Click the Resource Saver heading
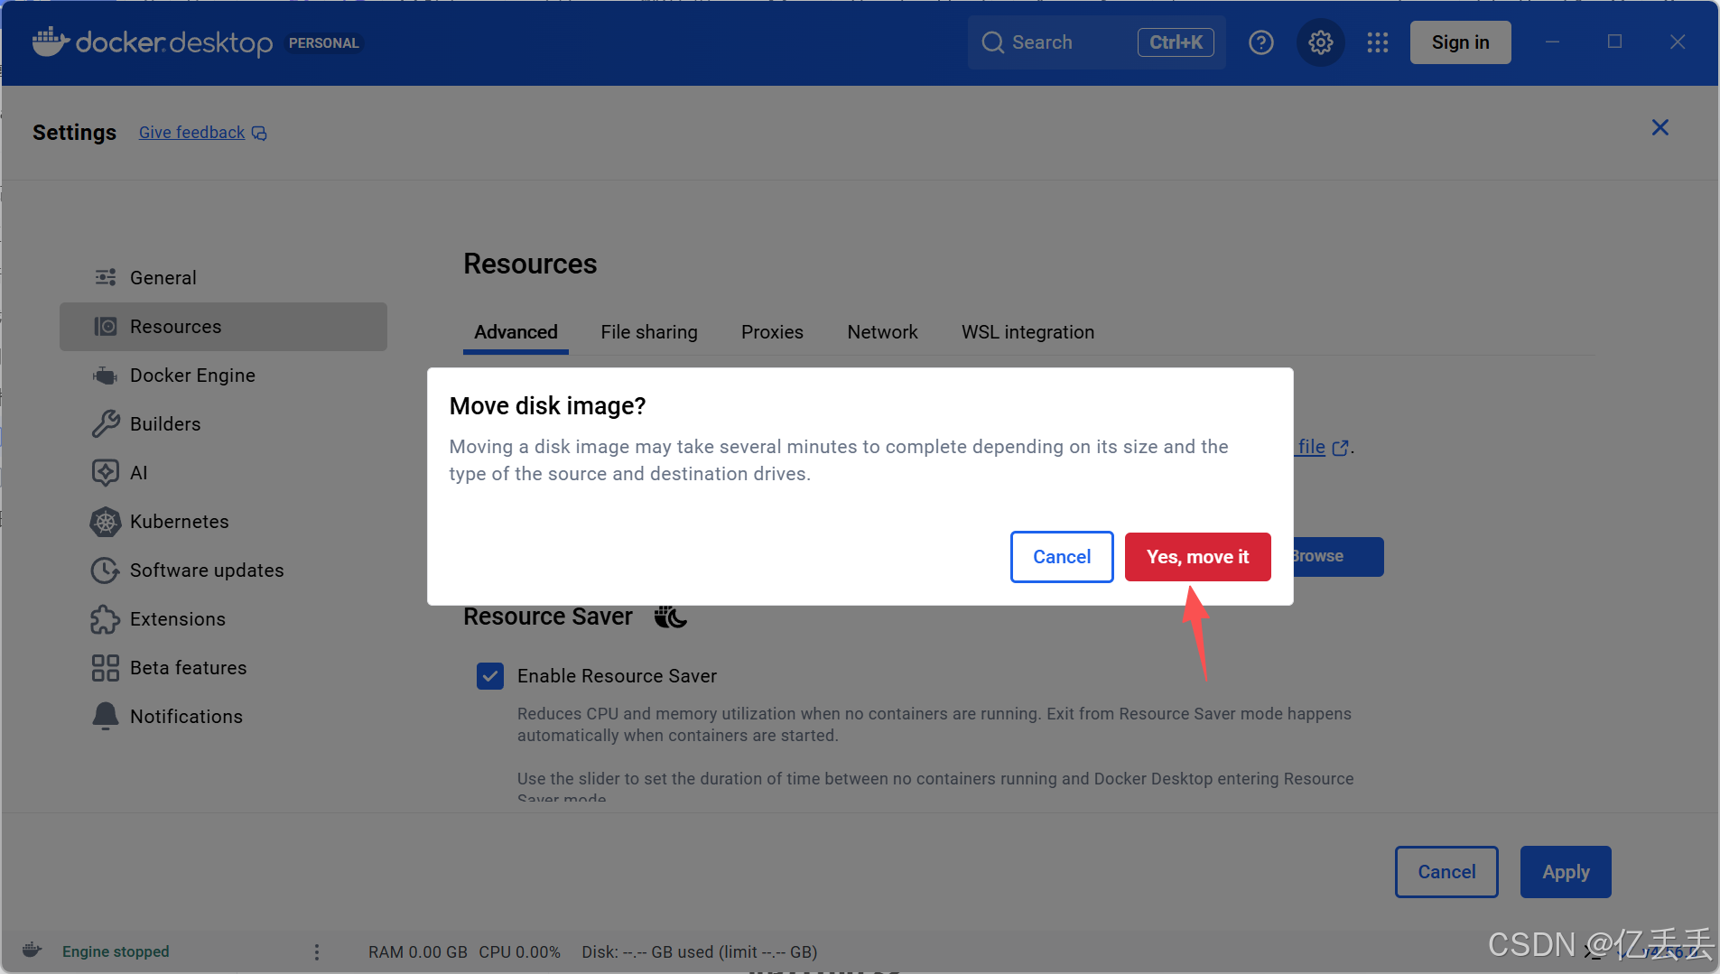The height and width of the screenshot is (974, 1720). click(x=548, y=617)
